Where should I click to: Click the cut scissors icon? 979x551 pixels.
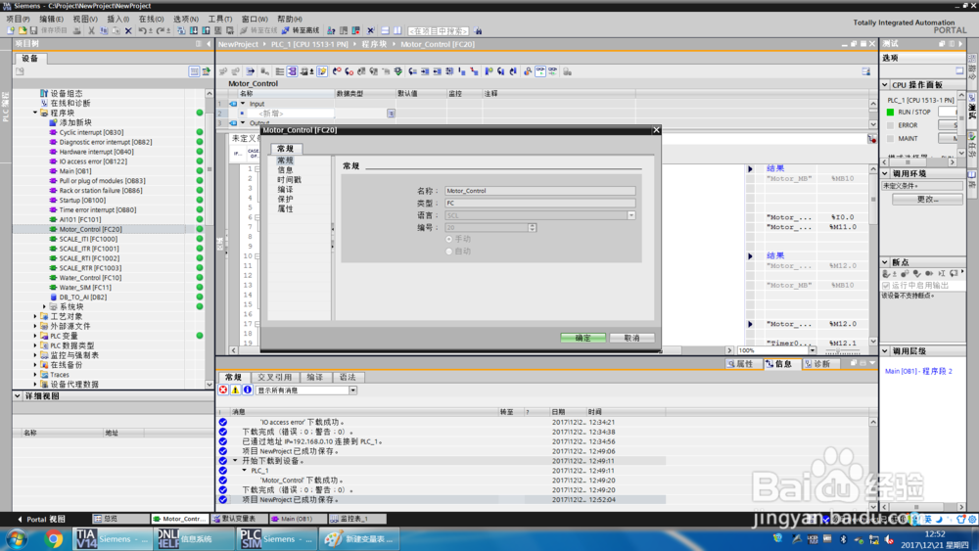coord(91,30)
